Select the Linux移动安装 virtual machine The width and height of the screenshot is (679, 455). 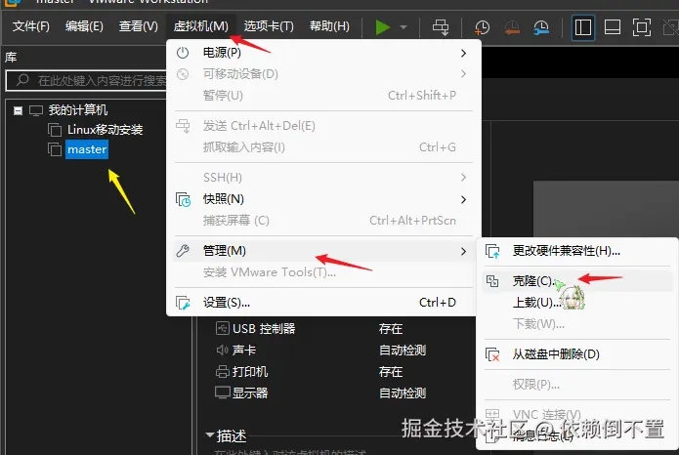[x=105, y=130]
